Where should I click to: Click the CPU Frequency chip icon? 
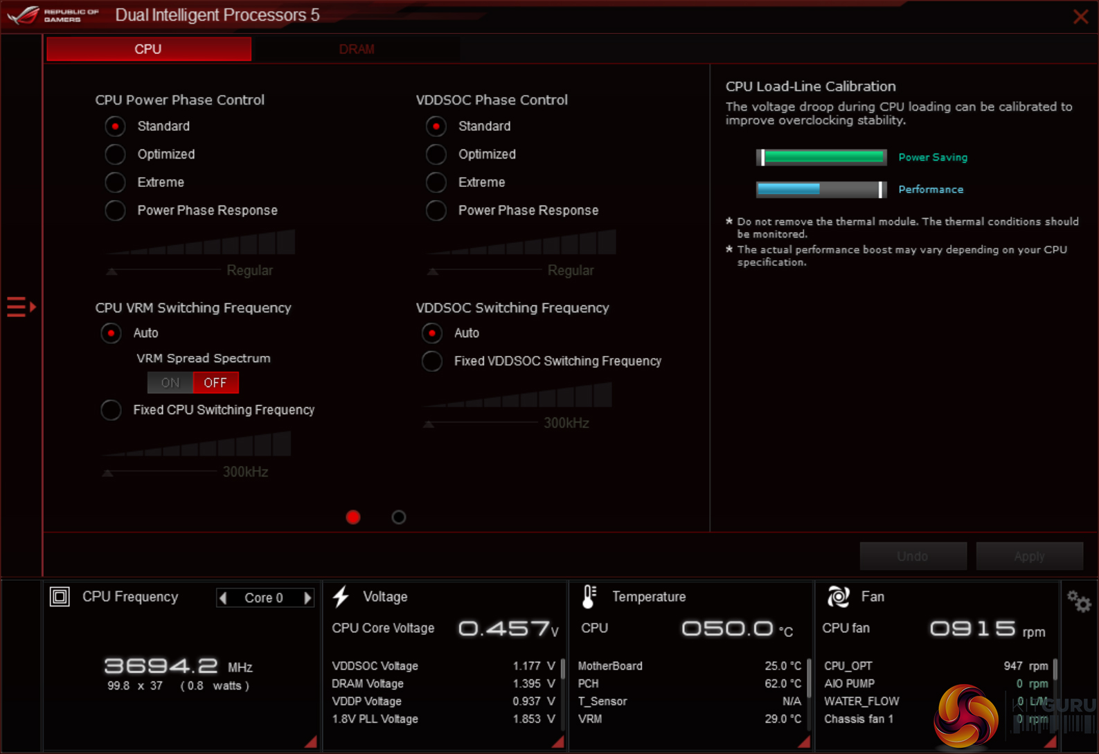pos(60,596)
